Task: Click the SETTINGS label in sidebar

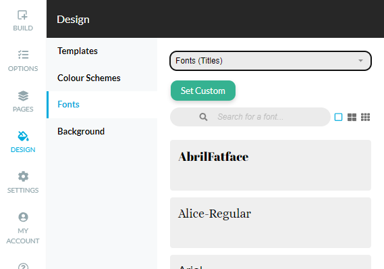Action: coord(23,191)
